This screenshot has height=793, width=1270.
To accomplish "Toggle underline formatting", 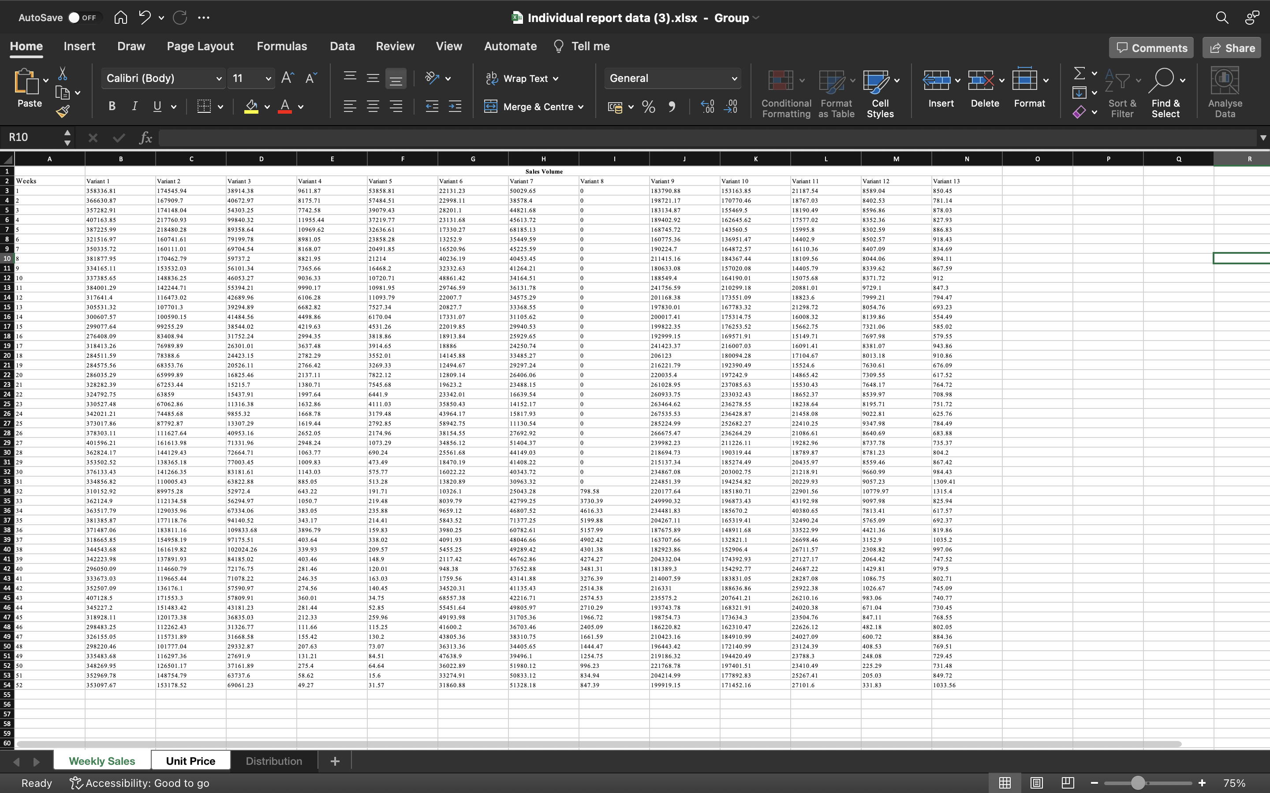I will click(x=157, y=107).
